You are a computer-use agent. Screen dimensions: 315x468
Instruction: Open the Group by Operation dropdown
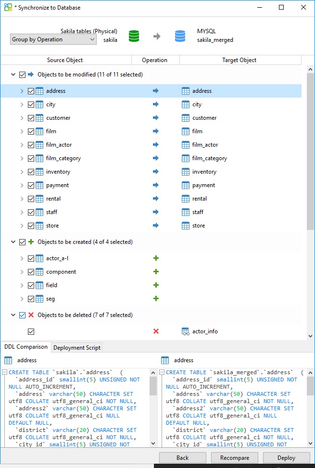tap(53, 39)
